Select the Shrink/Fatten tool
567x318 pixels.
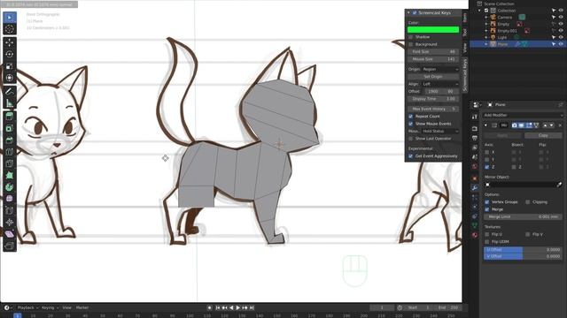click(10, 223)
